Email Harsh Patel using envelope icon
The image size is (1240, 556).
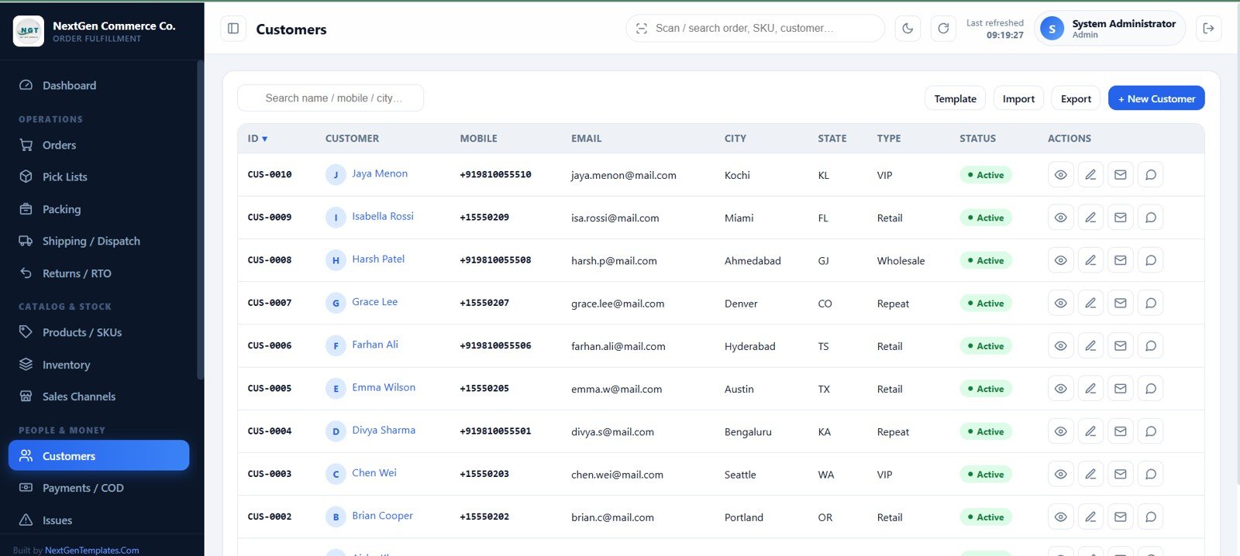[1121, 260]
